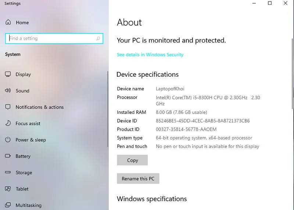Screen dimensions: 294x210
Task: Focus the Find a setting search box
Action: coord(51,39)
